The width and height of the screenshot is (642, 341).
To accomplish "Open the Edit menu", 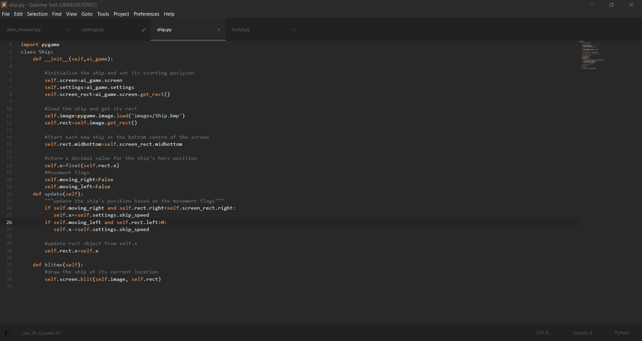I will click(18, 14).
